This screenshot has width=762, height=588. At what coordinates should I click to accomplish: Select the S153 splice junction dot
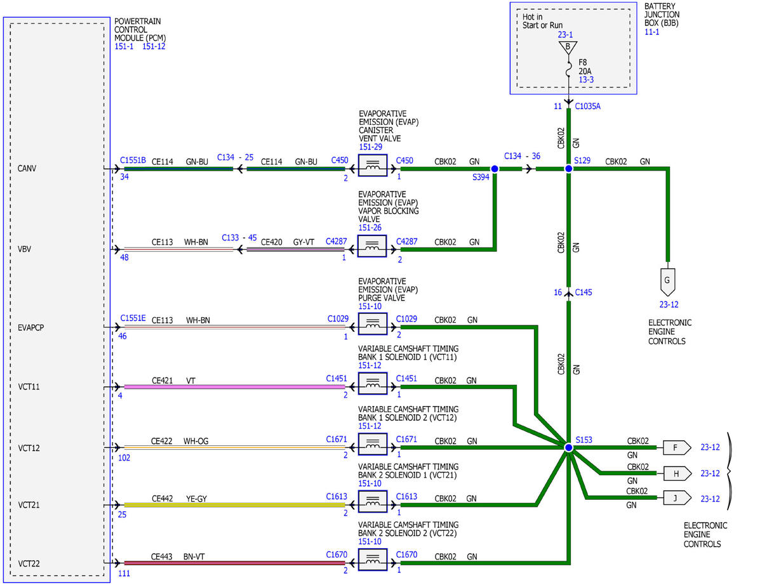tap(568, 447)
